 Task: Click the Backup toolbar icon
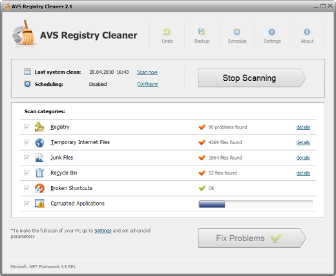tap(202, 32)
